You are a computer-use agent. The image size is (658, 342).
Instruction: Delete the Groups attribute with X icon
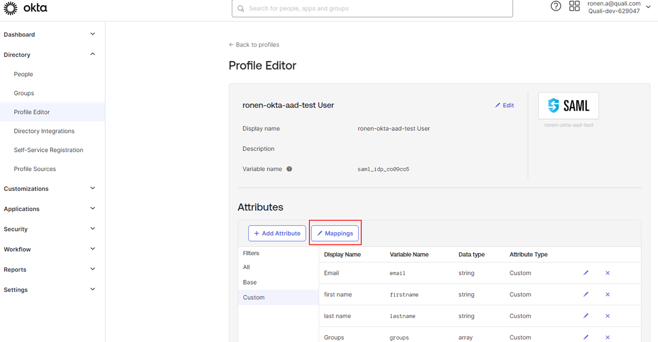click(x=607, y=337)
